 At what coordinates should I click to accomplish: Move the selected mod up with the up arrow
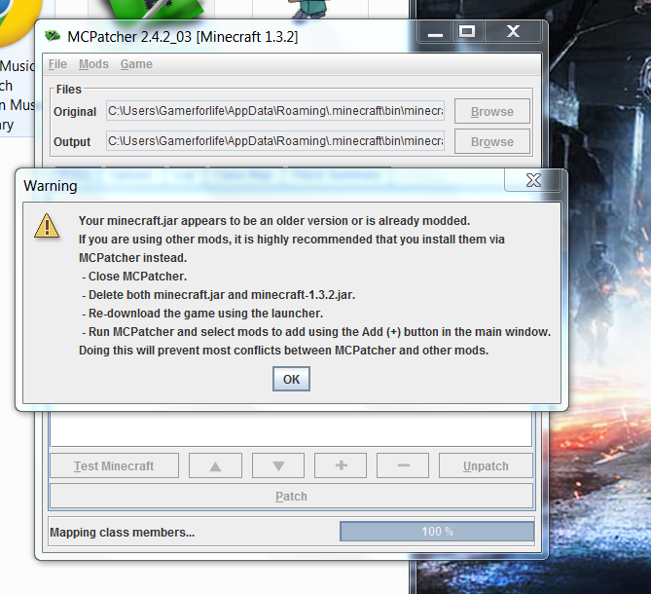pos(215,465)
